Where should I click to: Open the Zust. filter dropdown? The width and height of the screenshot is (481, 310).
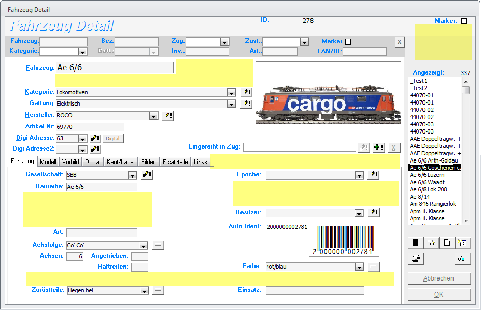304,42
